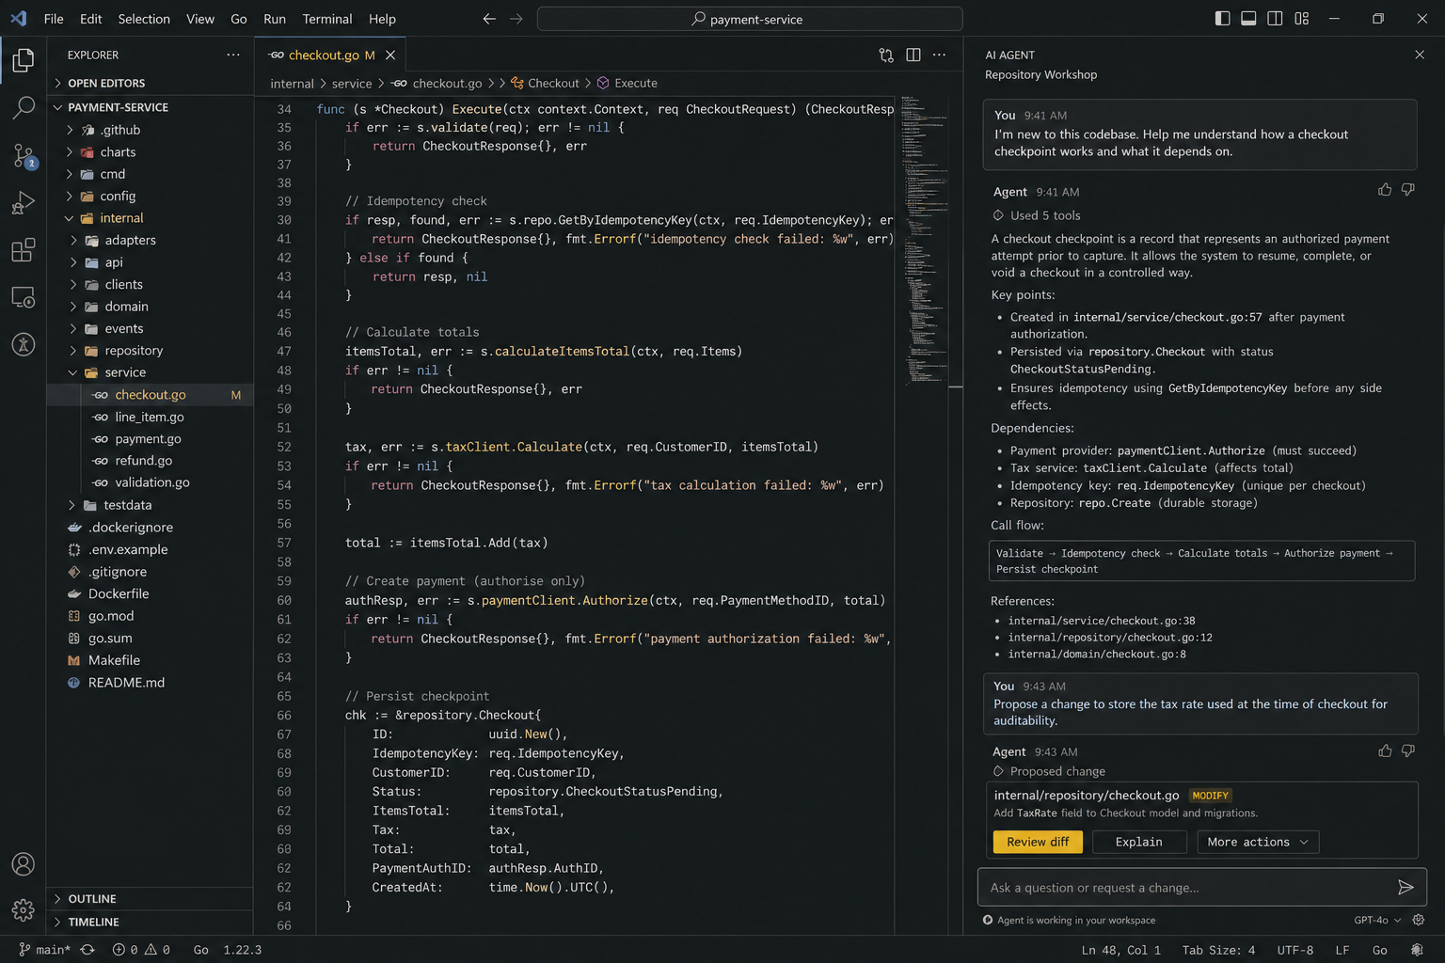Image resolution: width=1445 pixels, height=963 pixels.
Task: Select the checkout.go editor tab
Action: [330, 55]
